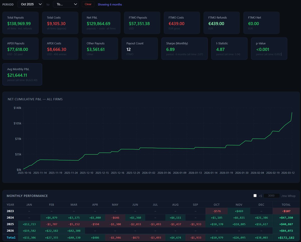
Task: Select the 2023 row in Monthly Performance
Action: click(10, 211)
